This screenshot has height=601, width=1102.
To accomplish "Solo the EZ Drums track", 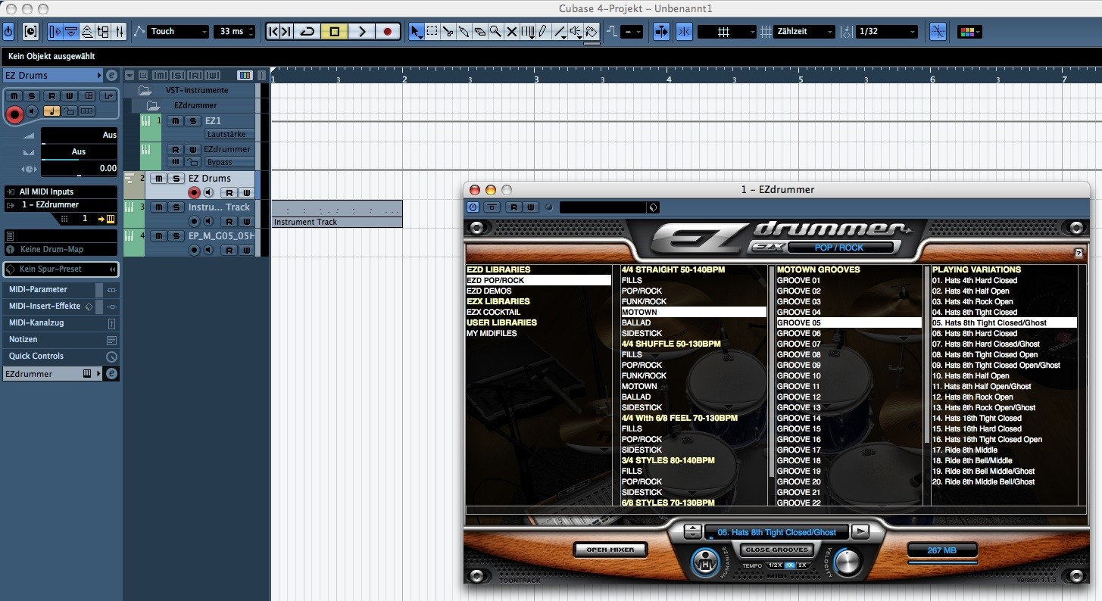I will (175, 179).
